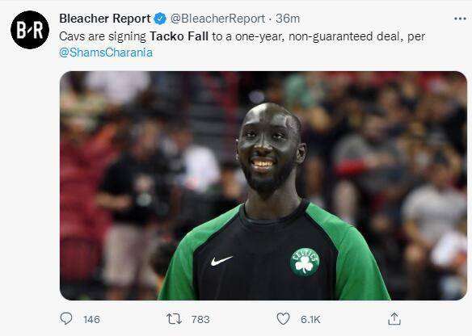The height and width of the screenshot is (336, 472).
Task: Click the 783 retweets count
Action: pos(200,319)
